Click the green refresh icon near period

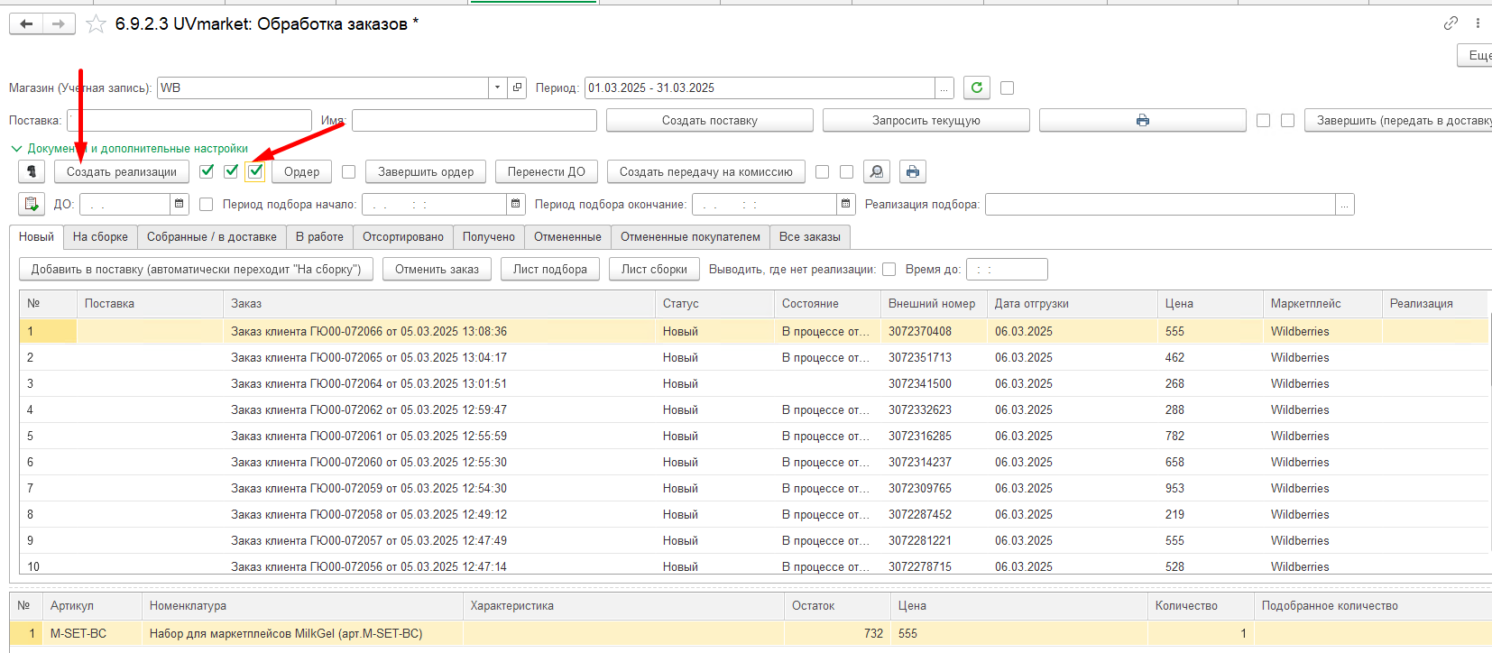click(977, 87)
